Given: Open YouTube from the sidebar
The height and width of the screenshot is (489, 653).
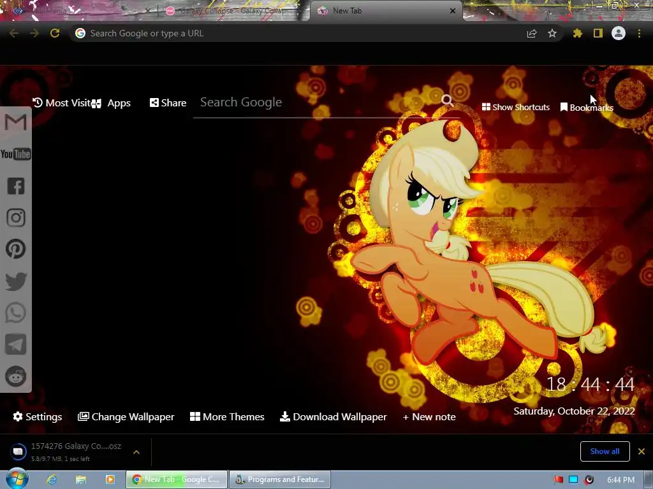Looking at the screenshot, I should point(16,154).
